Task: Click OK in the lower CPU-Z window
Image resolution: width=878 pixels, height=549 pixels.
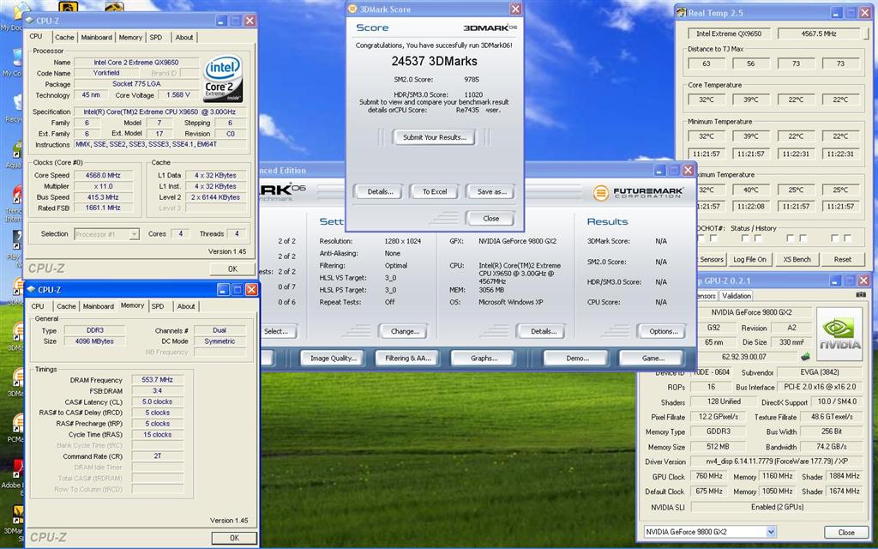Action: pos(234,538)
